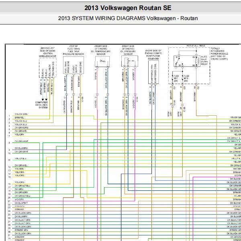Click the SENS GND pin label

(81, 67)
